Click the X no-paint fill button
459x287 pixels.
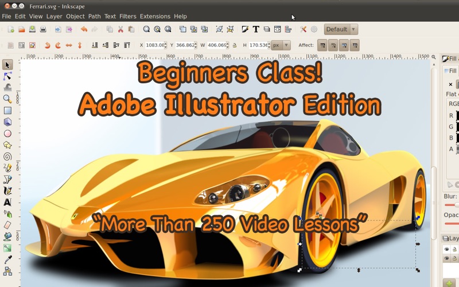[450, 84]
